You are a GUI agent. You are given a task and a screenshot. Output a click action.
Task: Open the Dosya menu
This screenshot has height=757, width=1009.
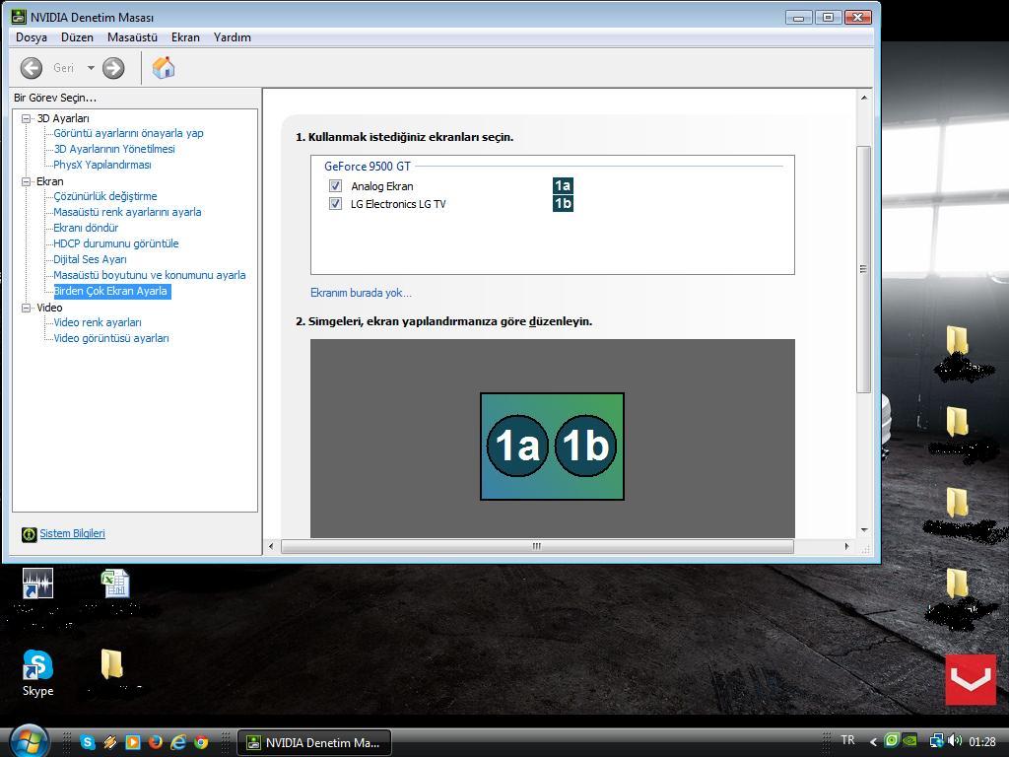pos(32,37)
